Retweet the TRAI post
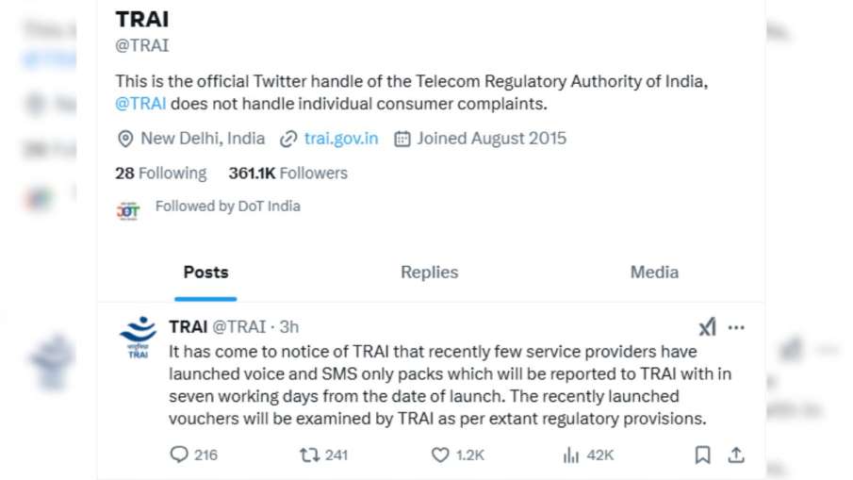 (309, 455)
